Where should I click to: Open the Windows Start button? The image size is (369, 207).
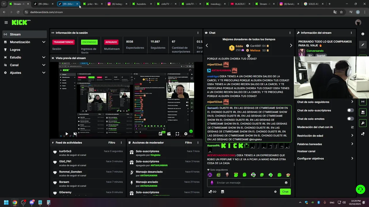(6, 202)
